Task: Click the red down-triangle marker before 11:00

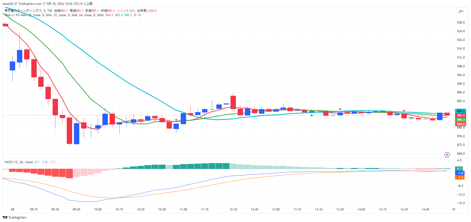Action: pos(176,120)
